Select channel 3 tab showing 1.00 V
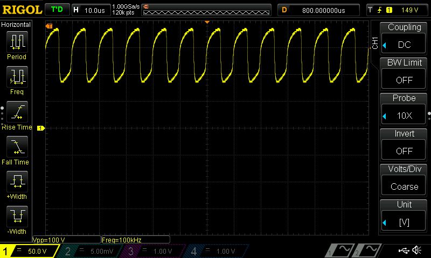This screenshot has width=431, height=258. (x=152, y=251)
